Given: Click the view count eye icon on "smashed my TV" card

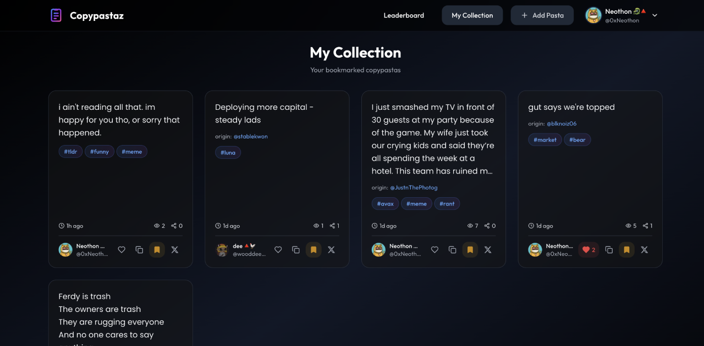Looking at the screenshot, I should point(470,226).
